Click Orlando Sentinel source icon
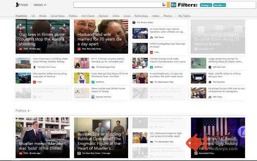This screenshot has height=161, width=257. 93,97
